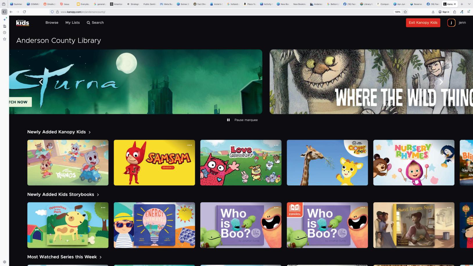
Task: Click the Watch Now button on Sturna banner
Action: point(20,102)
